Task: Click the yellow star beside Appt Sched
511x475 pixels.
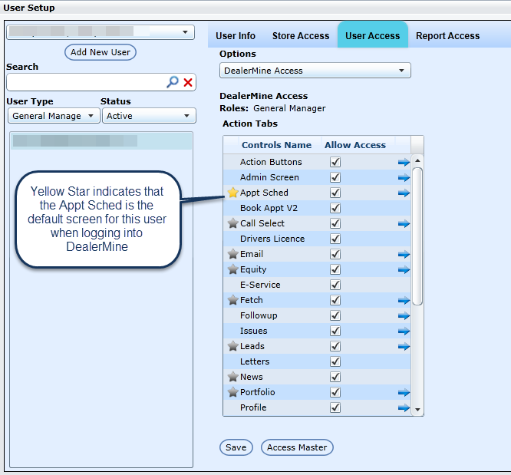Action: click(x=232, y=193)
